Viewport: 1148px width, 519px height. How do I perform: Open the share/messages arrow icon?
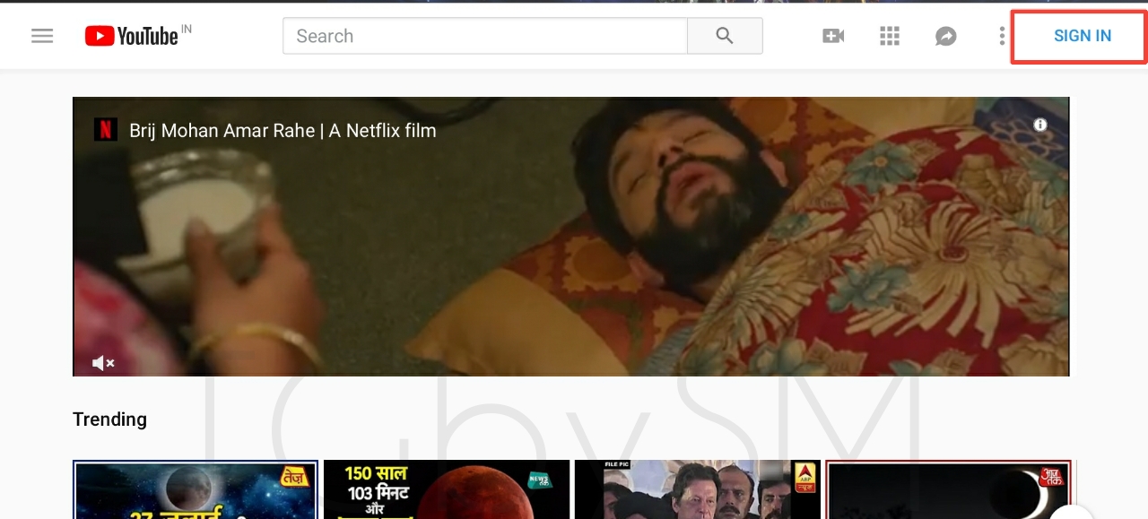(945, 36)
